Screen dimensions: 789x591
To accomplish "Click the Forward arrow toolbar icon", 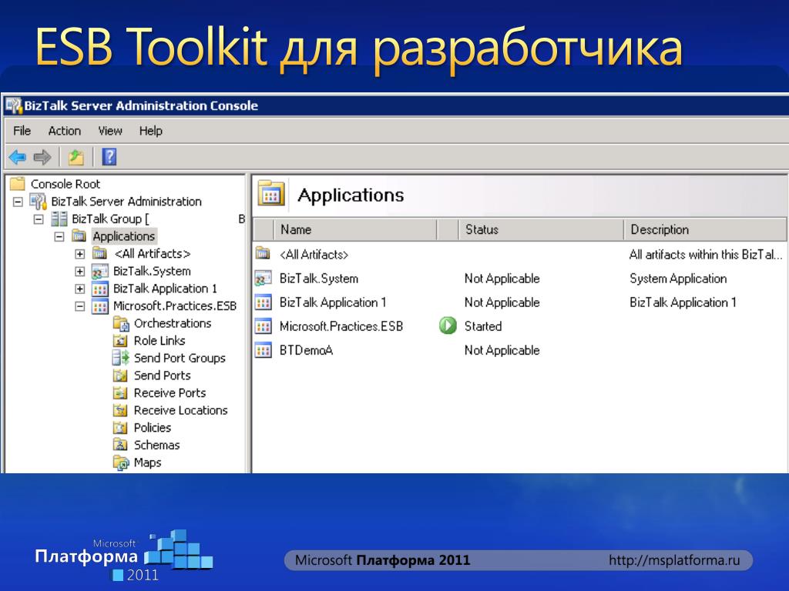I will coord(42,157).
